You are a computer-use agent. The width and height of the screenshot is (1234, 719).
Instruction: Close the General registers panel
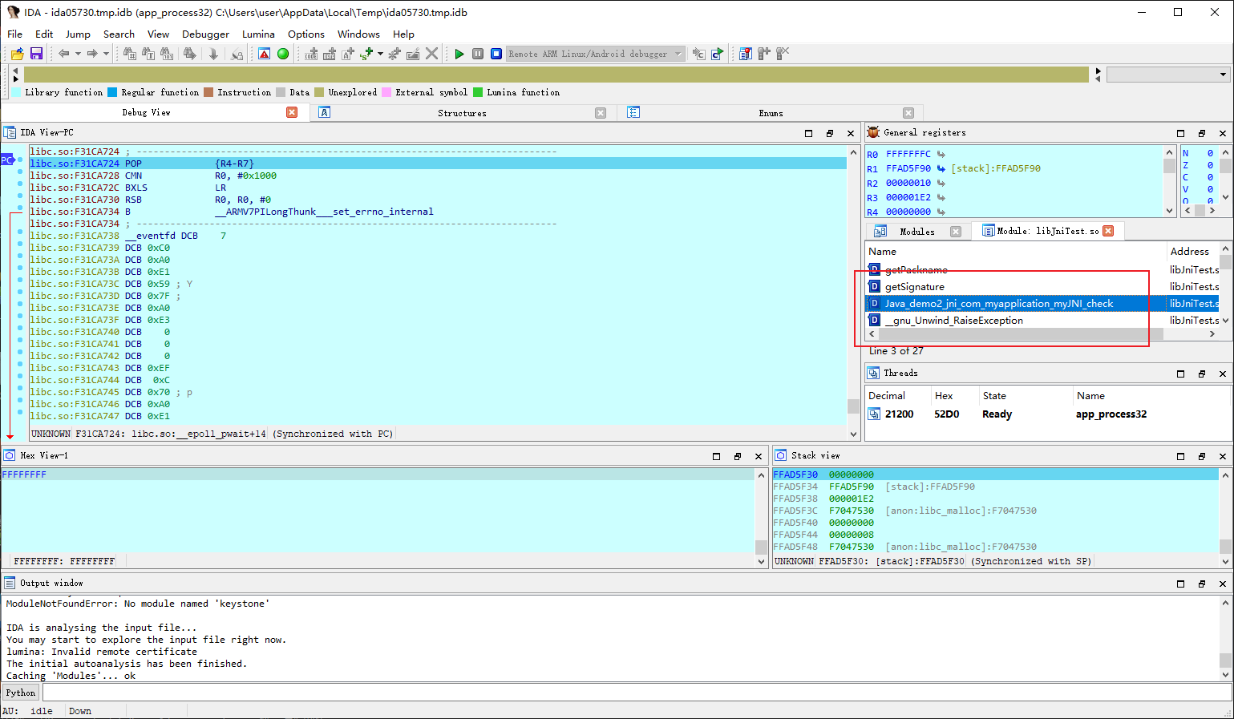pyautogui.click(x=1223, y=133)
